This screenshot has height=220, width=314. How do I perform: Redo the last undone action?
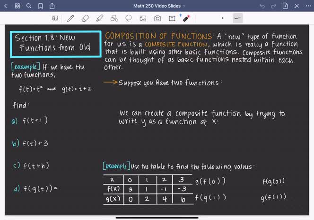pos(274,6)
